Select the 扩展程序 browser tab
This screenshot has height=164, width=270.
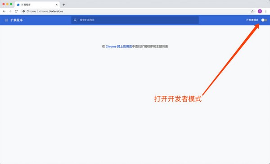37,4
